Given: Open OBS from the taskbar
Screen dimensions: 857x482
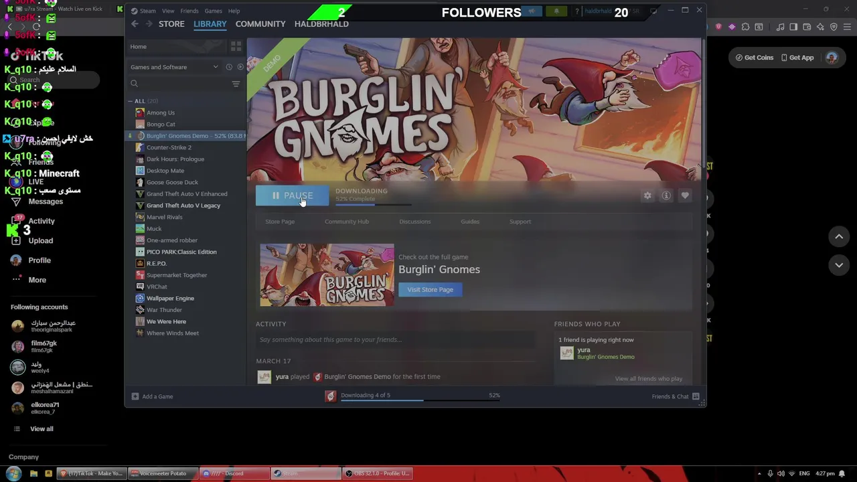Looking at the screenshot, I should click(x=377, y=473).
